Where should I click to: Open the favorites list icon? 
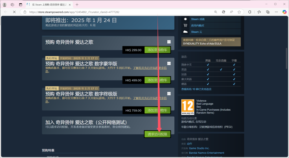click(259, 12)
